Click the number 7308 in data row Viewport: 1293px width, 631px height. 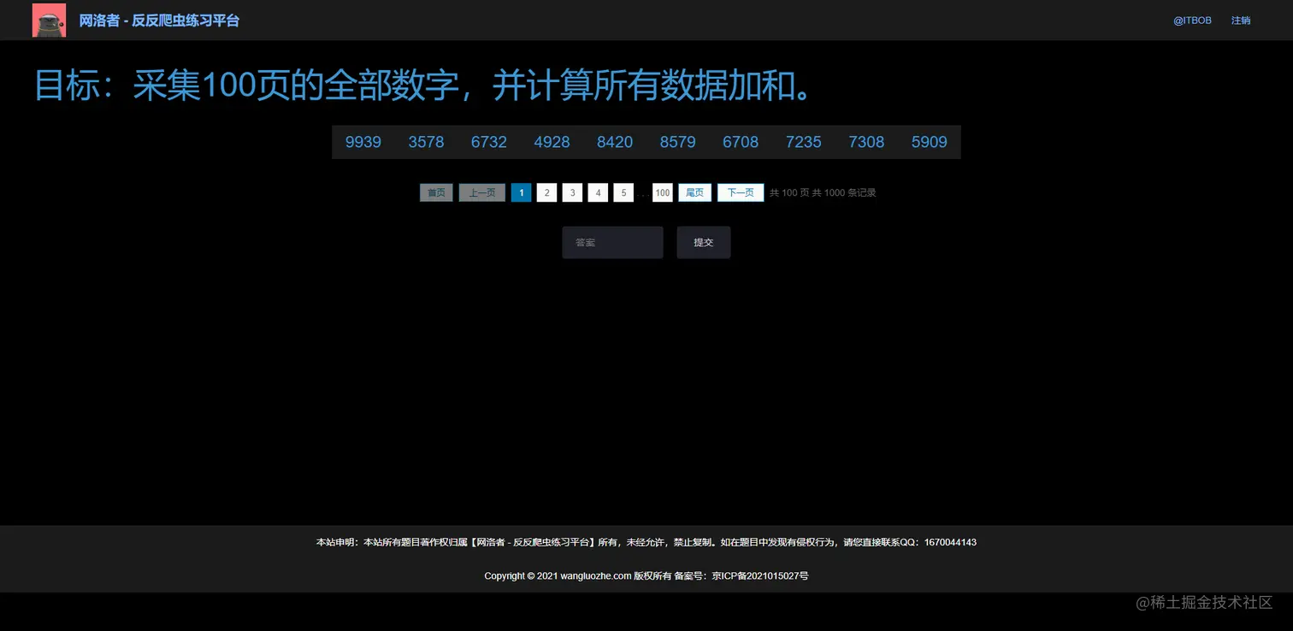pyautogui.click(x=866, y=142)
